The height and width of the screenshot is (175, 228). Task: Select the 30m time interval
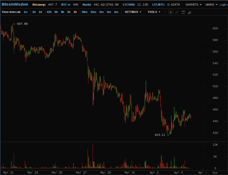click(85, 12)
